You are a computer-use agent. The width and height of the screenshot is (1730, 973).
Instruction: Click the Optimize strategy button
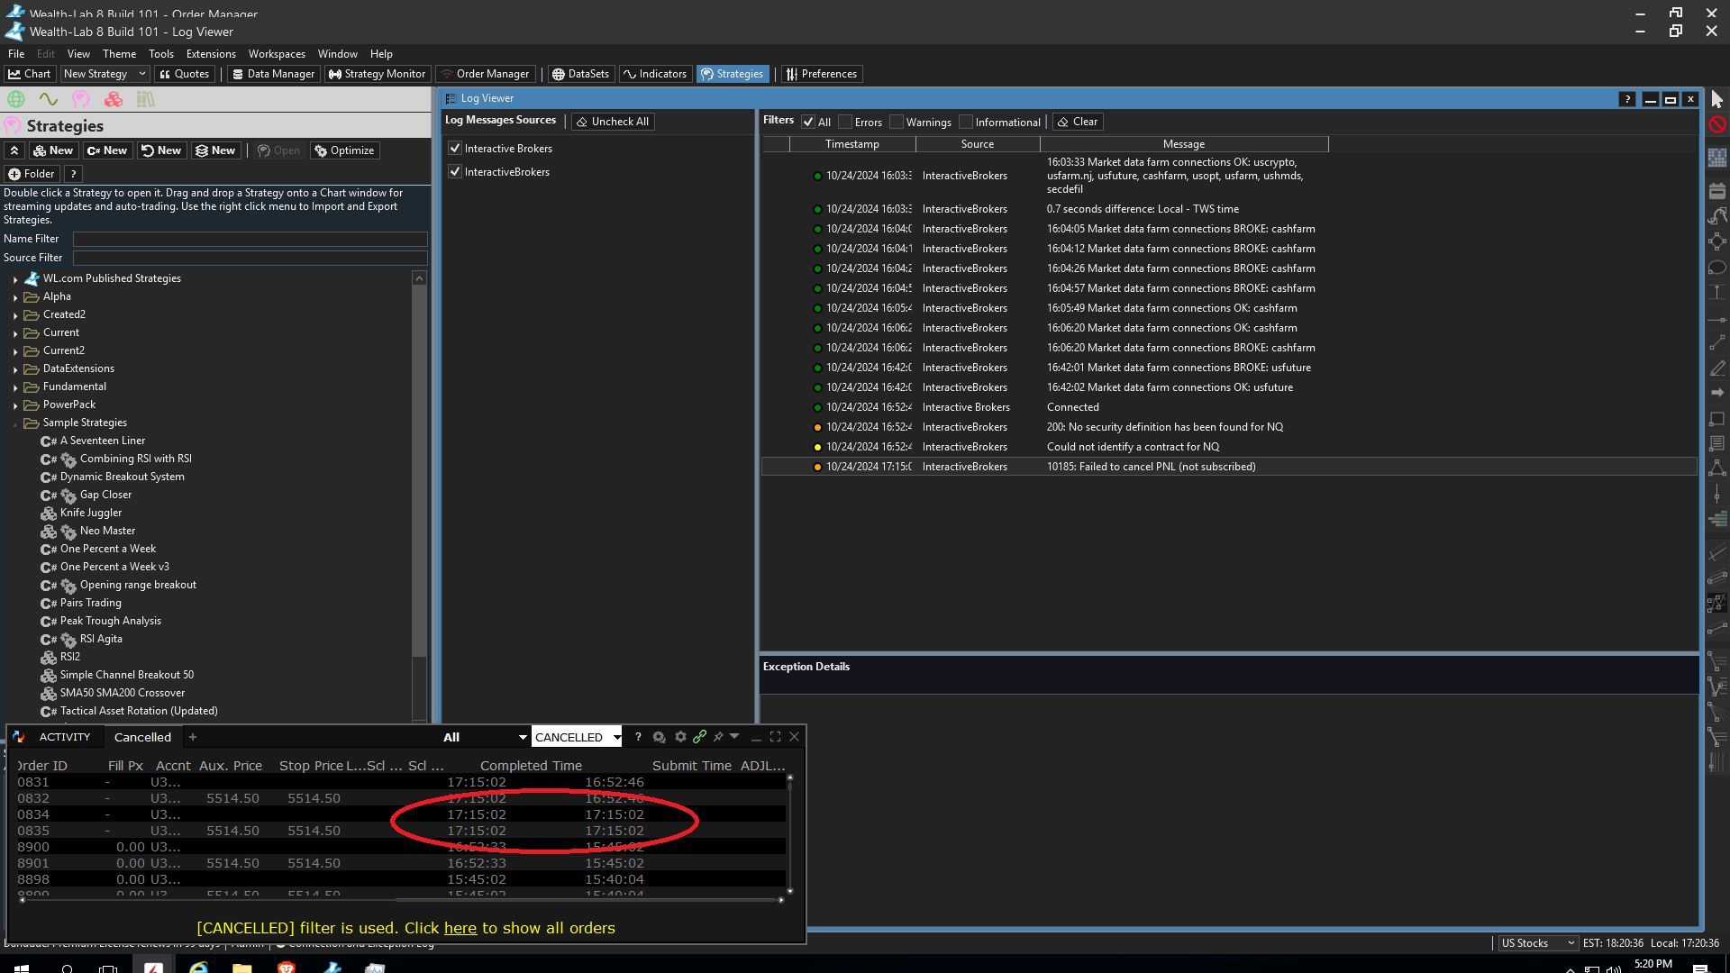344,150
